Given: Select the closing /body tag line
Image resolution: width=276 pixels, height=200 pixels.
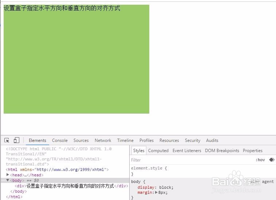Looking at the screenshot, I should pyautogui.click(x=19, y=191).
